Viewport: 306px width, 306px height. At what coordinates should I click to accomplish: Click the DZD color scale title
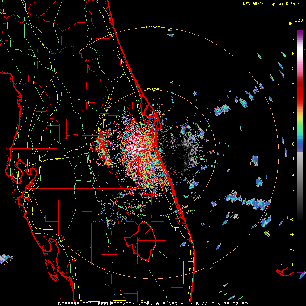point(299,20)
